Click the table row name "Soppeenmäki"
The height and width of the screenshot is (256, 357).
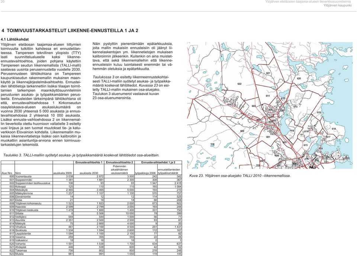(23, 180)
